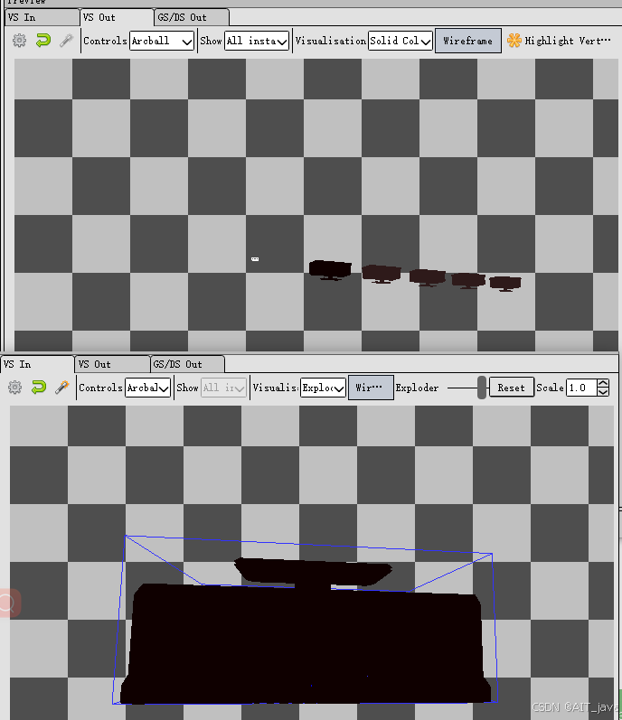Open the disabled Show dropdown in lower preview

223,388
